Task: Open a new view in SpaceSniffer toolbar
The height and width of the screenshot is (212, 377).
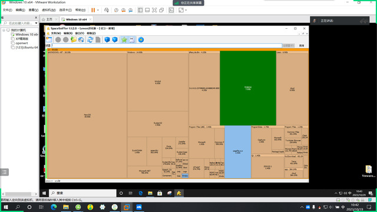Action: click(49, 39)
